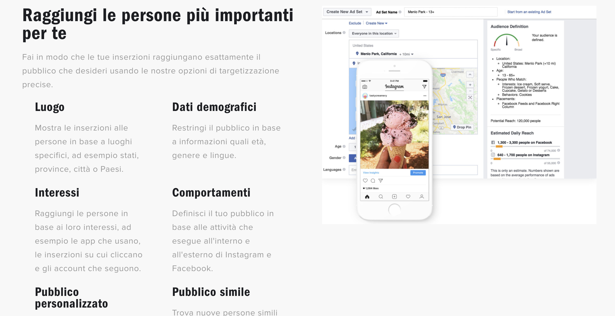This screenshot has height=316, width=615.
Task: Click the Ad Set Name field
Action: point(451,12)
